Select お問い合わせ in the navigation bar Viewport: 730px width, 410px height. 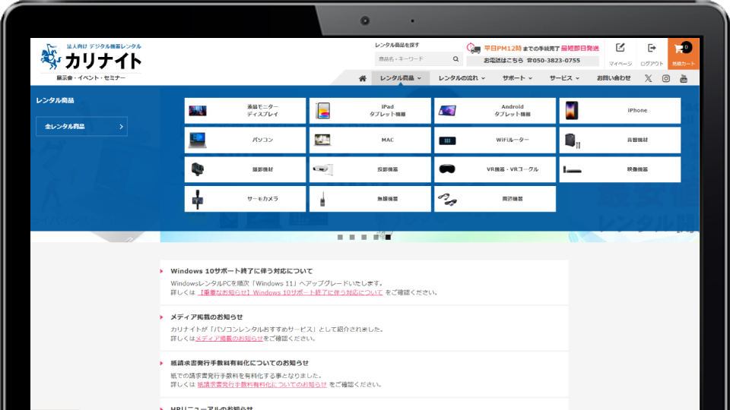point(613,78)
